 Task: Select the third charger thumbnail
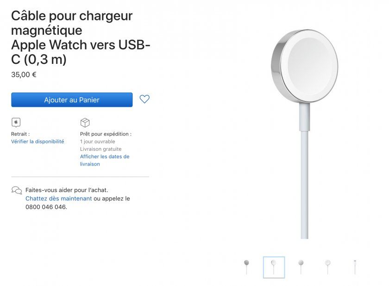[x=300, y=267]
